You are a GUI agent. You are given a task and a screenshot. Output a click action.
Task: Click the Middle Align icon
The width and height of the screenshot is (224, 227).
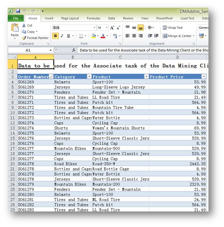(x=134, y=28)
